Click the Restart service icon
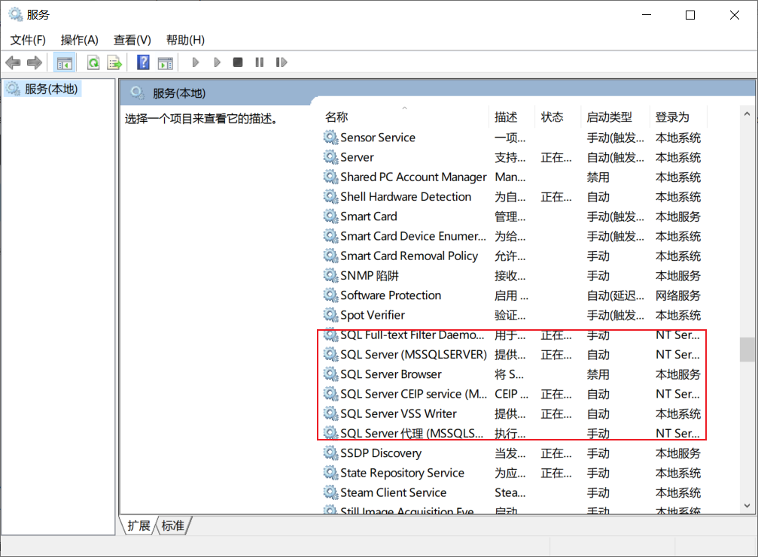Image resolution: width=758 pixels, height=557 pixels. 282,62
